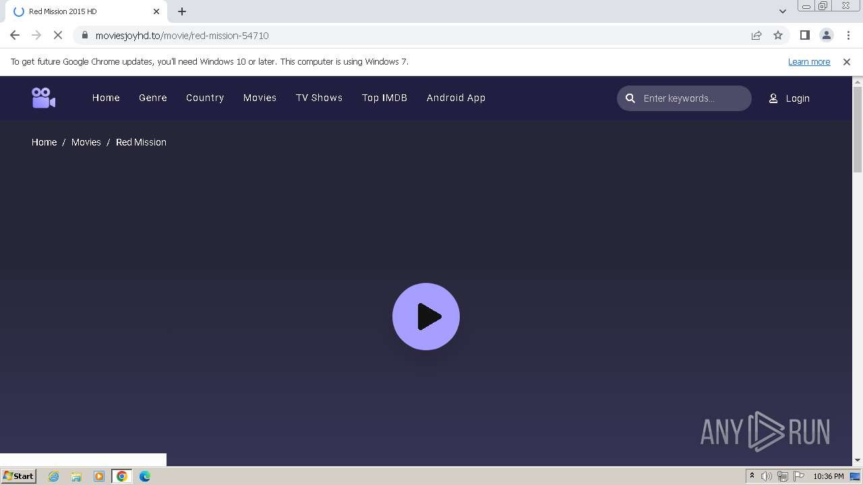The width and height of the screenshot is (863, 485).
Task: Open Windows Explorer from the taskbar
Action: click(76, 476)
